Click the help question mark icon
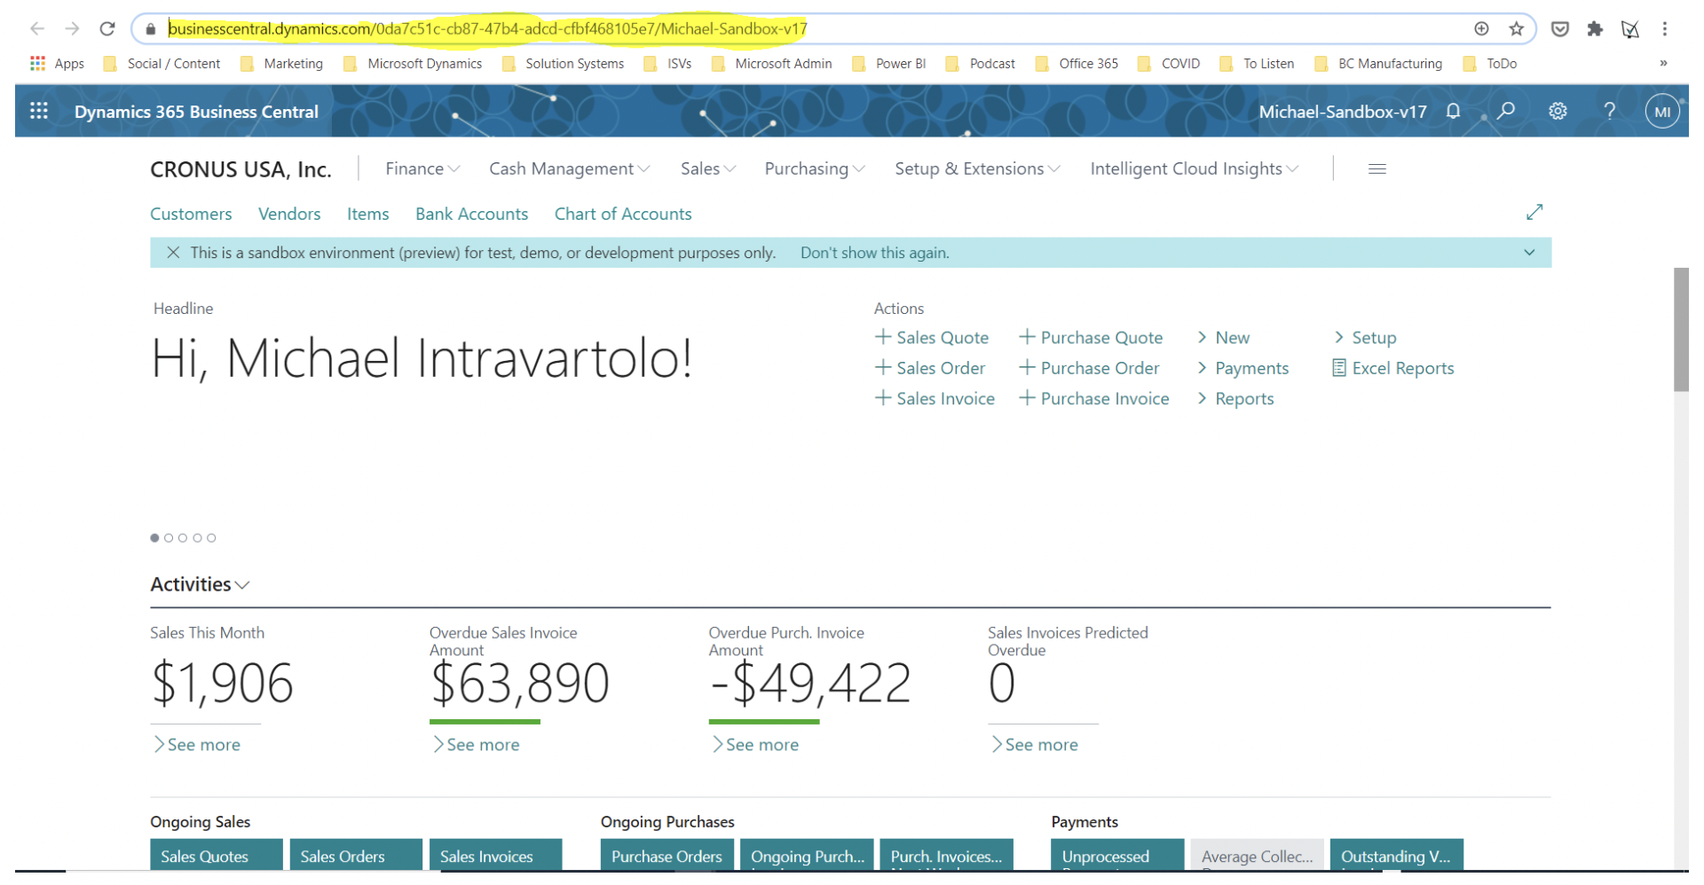This screenshot has width=1704, height=885. [1609, 111]
